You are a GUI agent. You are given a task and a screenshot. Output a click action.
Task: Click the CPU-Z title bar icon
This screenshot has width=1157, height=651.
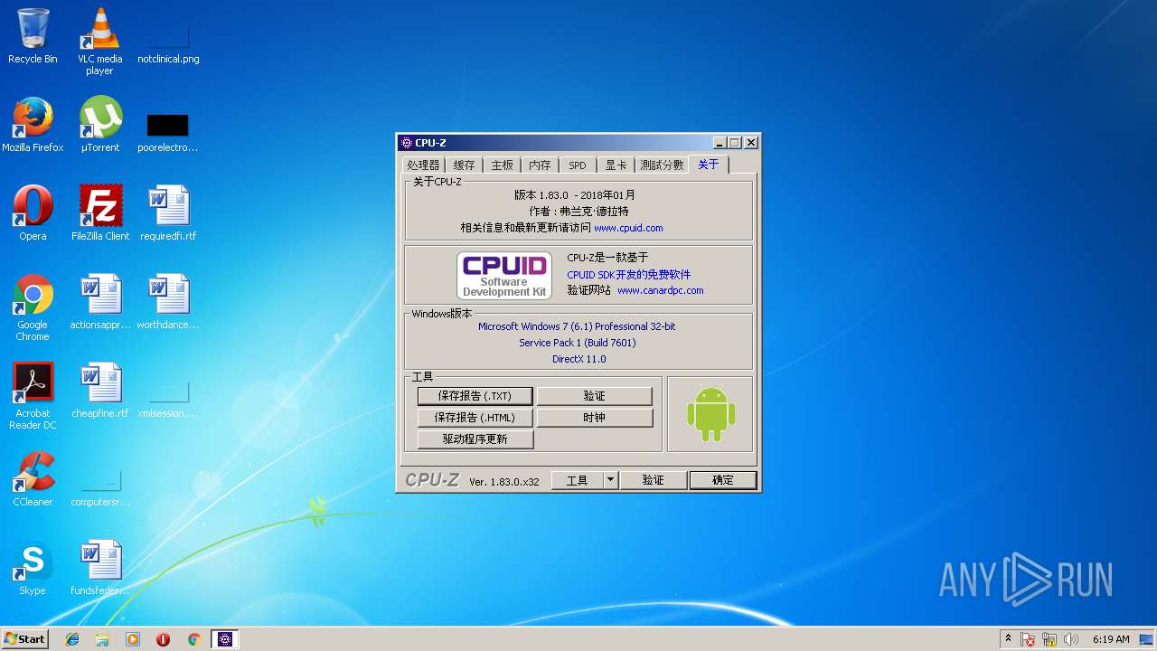(x=406, y=143)
